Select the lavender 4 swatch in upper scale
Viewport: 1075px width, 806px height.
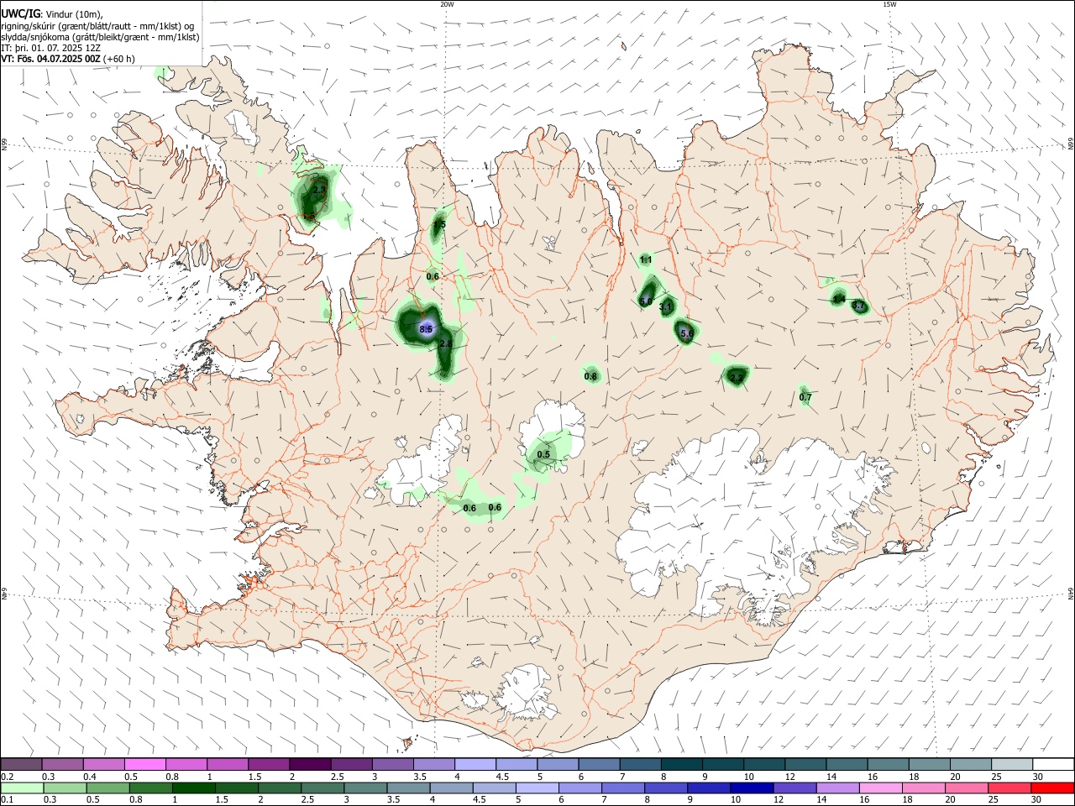tap(475, 765)
